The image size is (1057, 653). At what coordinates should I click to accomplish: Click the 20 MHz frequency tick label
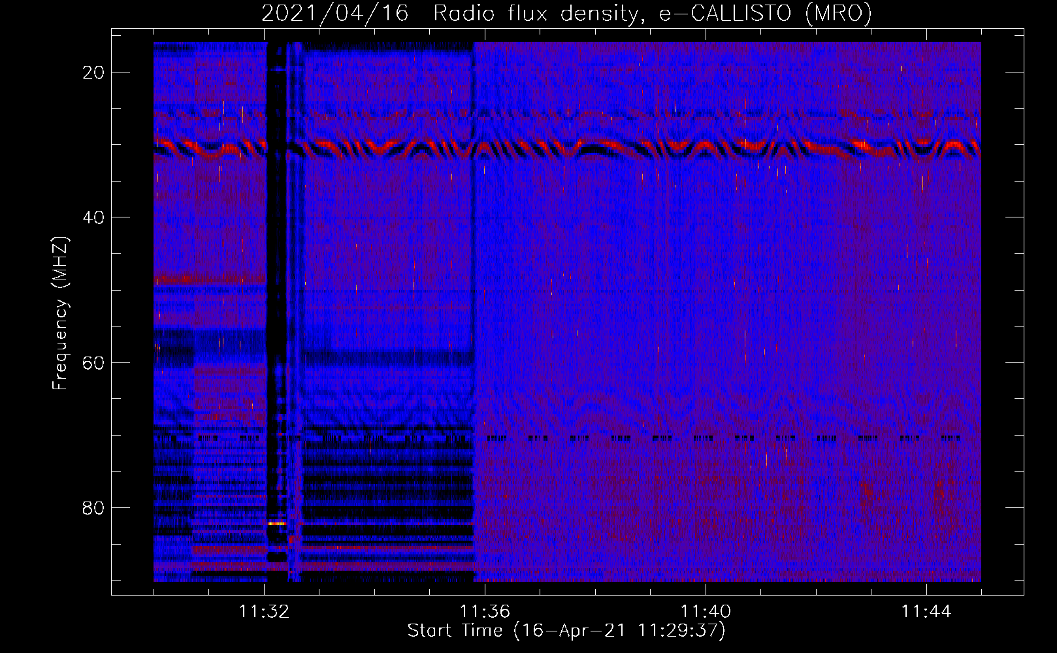(93, 72)
